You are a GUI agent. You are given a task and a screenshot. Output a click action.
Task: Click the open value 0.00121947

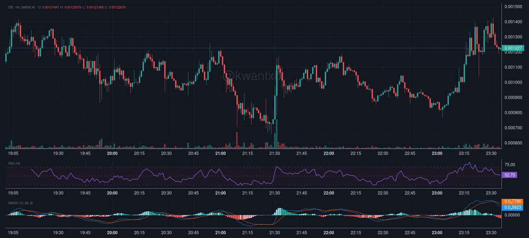pos(51,7)
